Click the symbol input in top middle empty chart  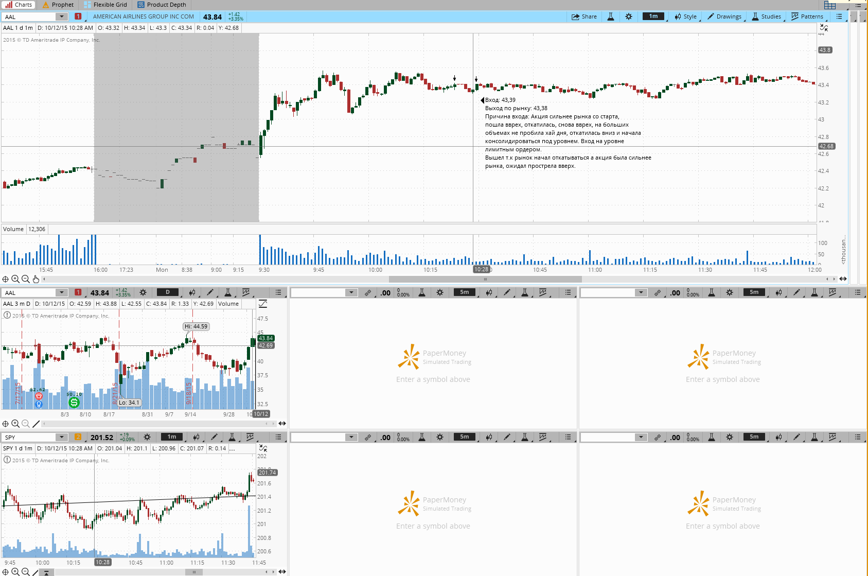coord(318,293)
